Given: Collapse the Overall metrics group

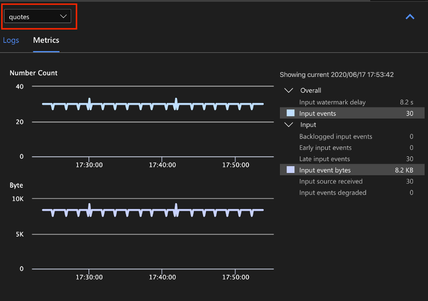Looking at the screenshot, I should pyautogui.click(x=288, y=90).
